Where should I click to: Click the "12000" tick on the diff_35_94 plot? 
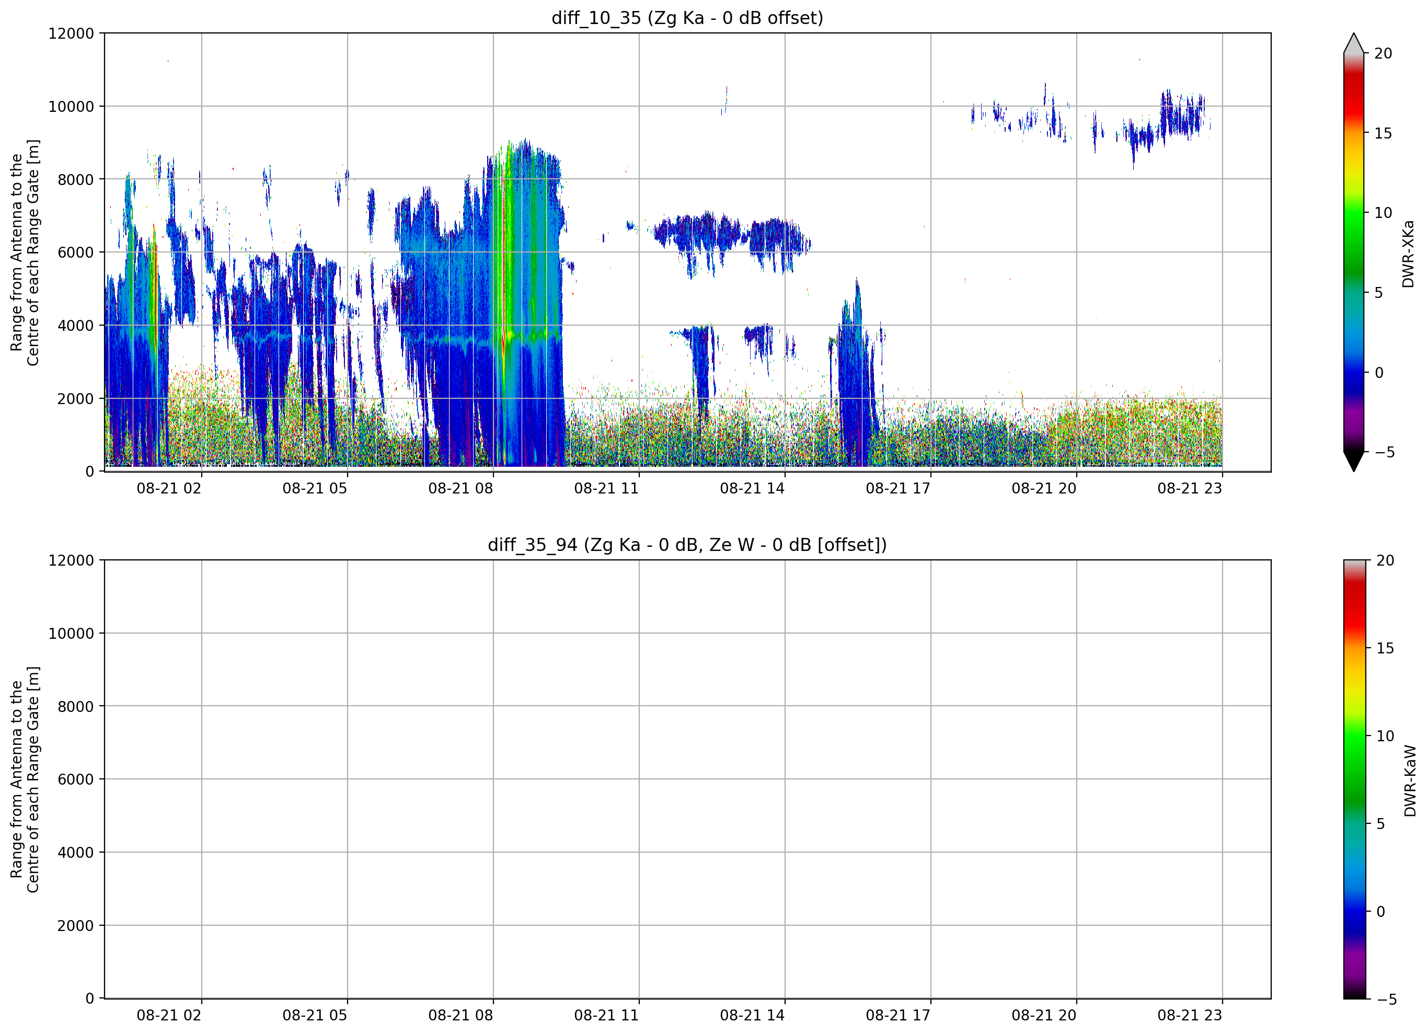[71, 560]
